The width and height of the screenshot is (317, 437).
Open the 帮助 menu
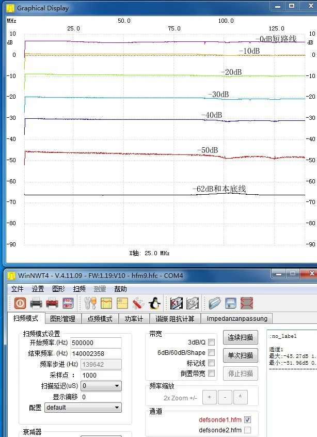(x=120, y=289)
